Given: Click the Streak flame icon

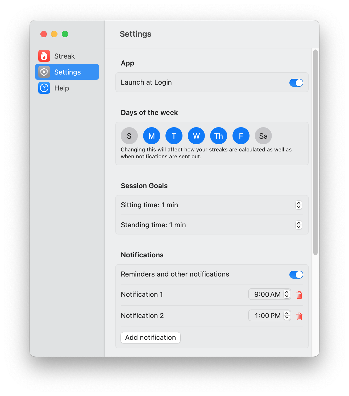Looking at the screenshot, I should coord(44,56).
